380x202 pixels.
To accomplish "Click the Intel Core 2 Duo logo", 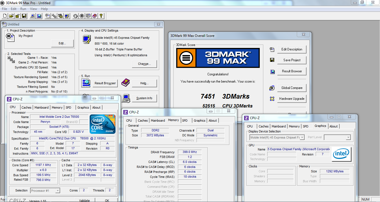I will pos(102,124).
